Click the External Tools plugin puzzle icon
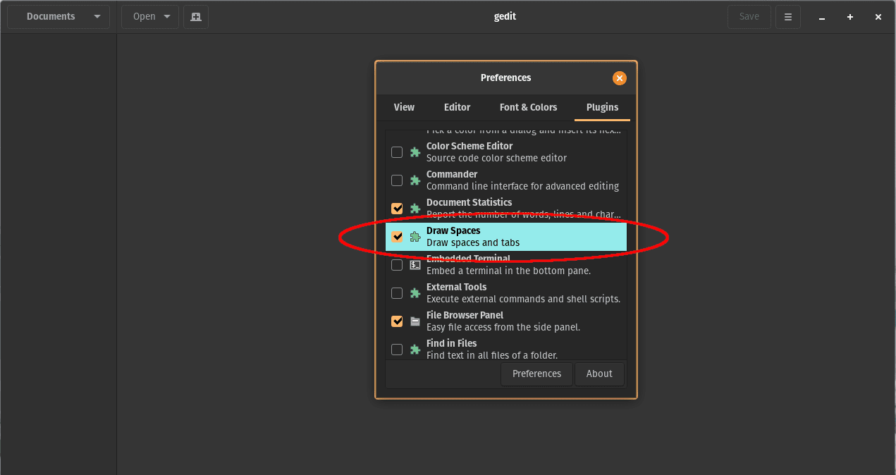 pyautogui.click(x=415, y=293)
